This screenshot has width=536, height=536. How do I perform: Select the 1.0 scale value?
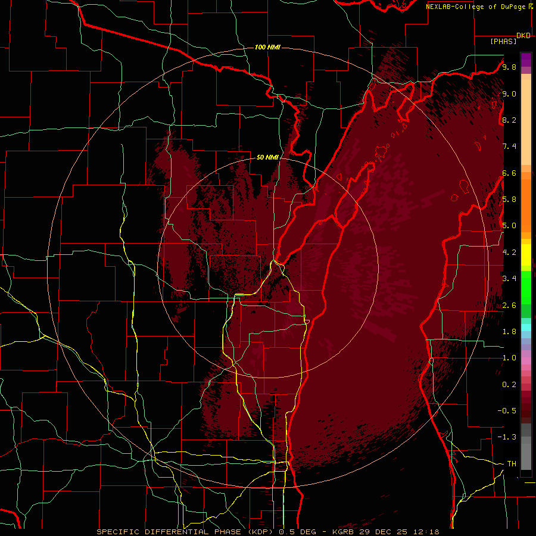(x=509, y=358)
